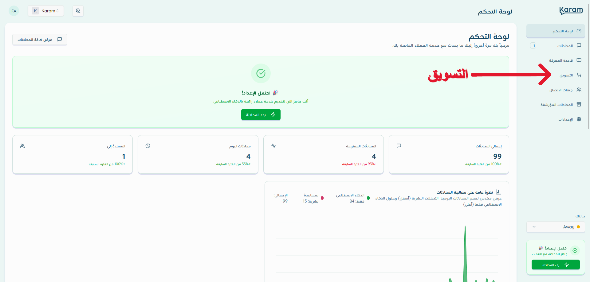The width and height of the screenshot is (590, 282).
Task: Open التسويق section in sidebar
Action: point(566,75)
